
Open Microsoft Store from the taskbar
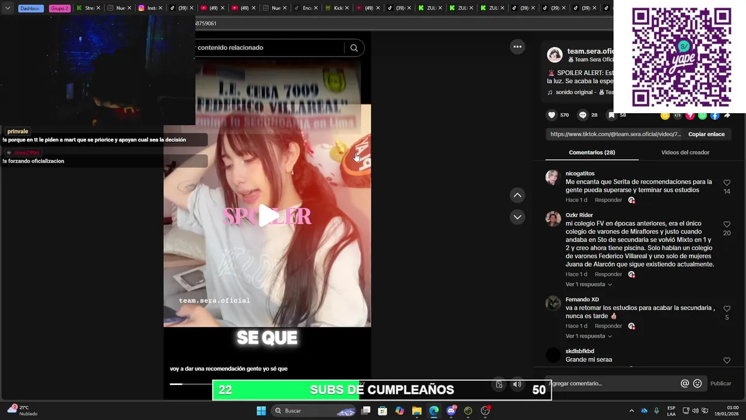(382, 411)
